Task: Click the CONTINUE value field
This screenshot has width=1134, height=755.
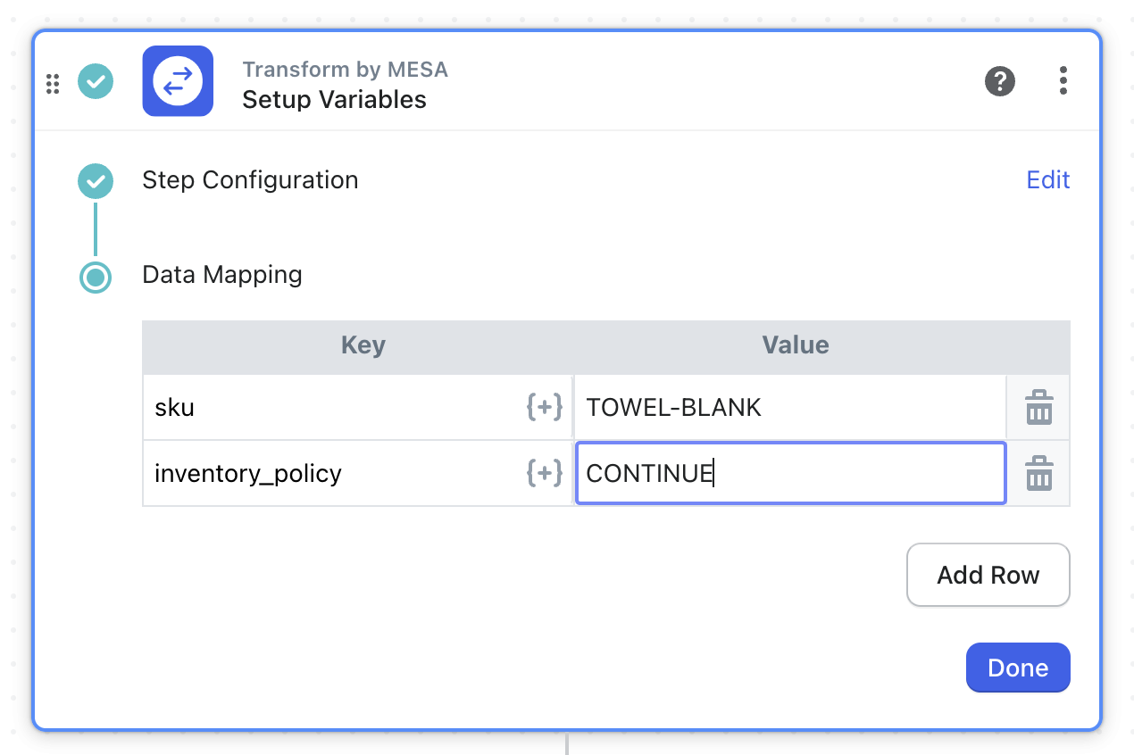Action: 790,473
